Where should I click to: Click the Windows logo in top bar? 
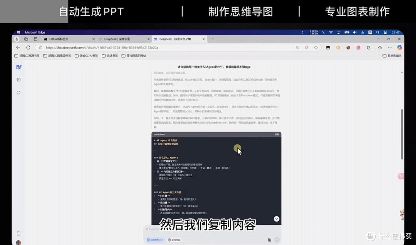pyautogui.click(x=18, y=32)
